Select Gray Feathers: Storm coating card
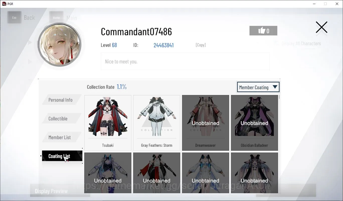343x201 pixels. point(157,123)
